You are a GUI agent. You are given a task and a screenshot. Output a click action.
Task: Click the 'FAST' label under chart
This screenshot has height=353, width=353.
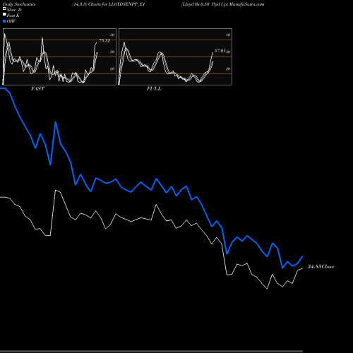click(37, 88)
